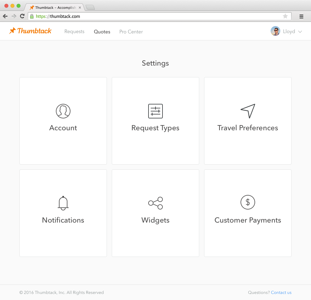Click the Lloyd username text
The height and width of the screenshot is (300, 311).
click(289, 31)
